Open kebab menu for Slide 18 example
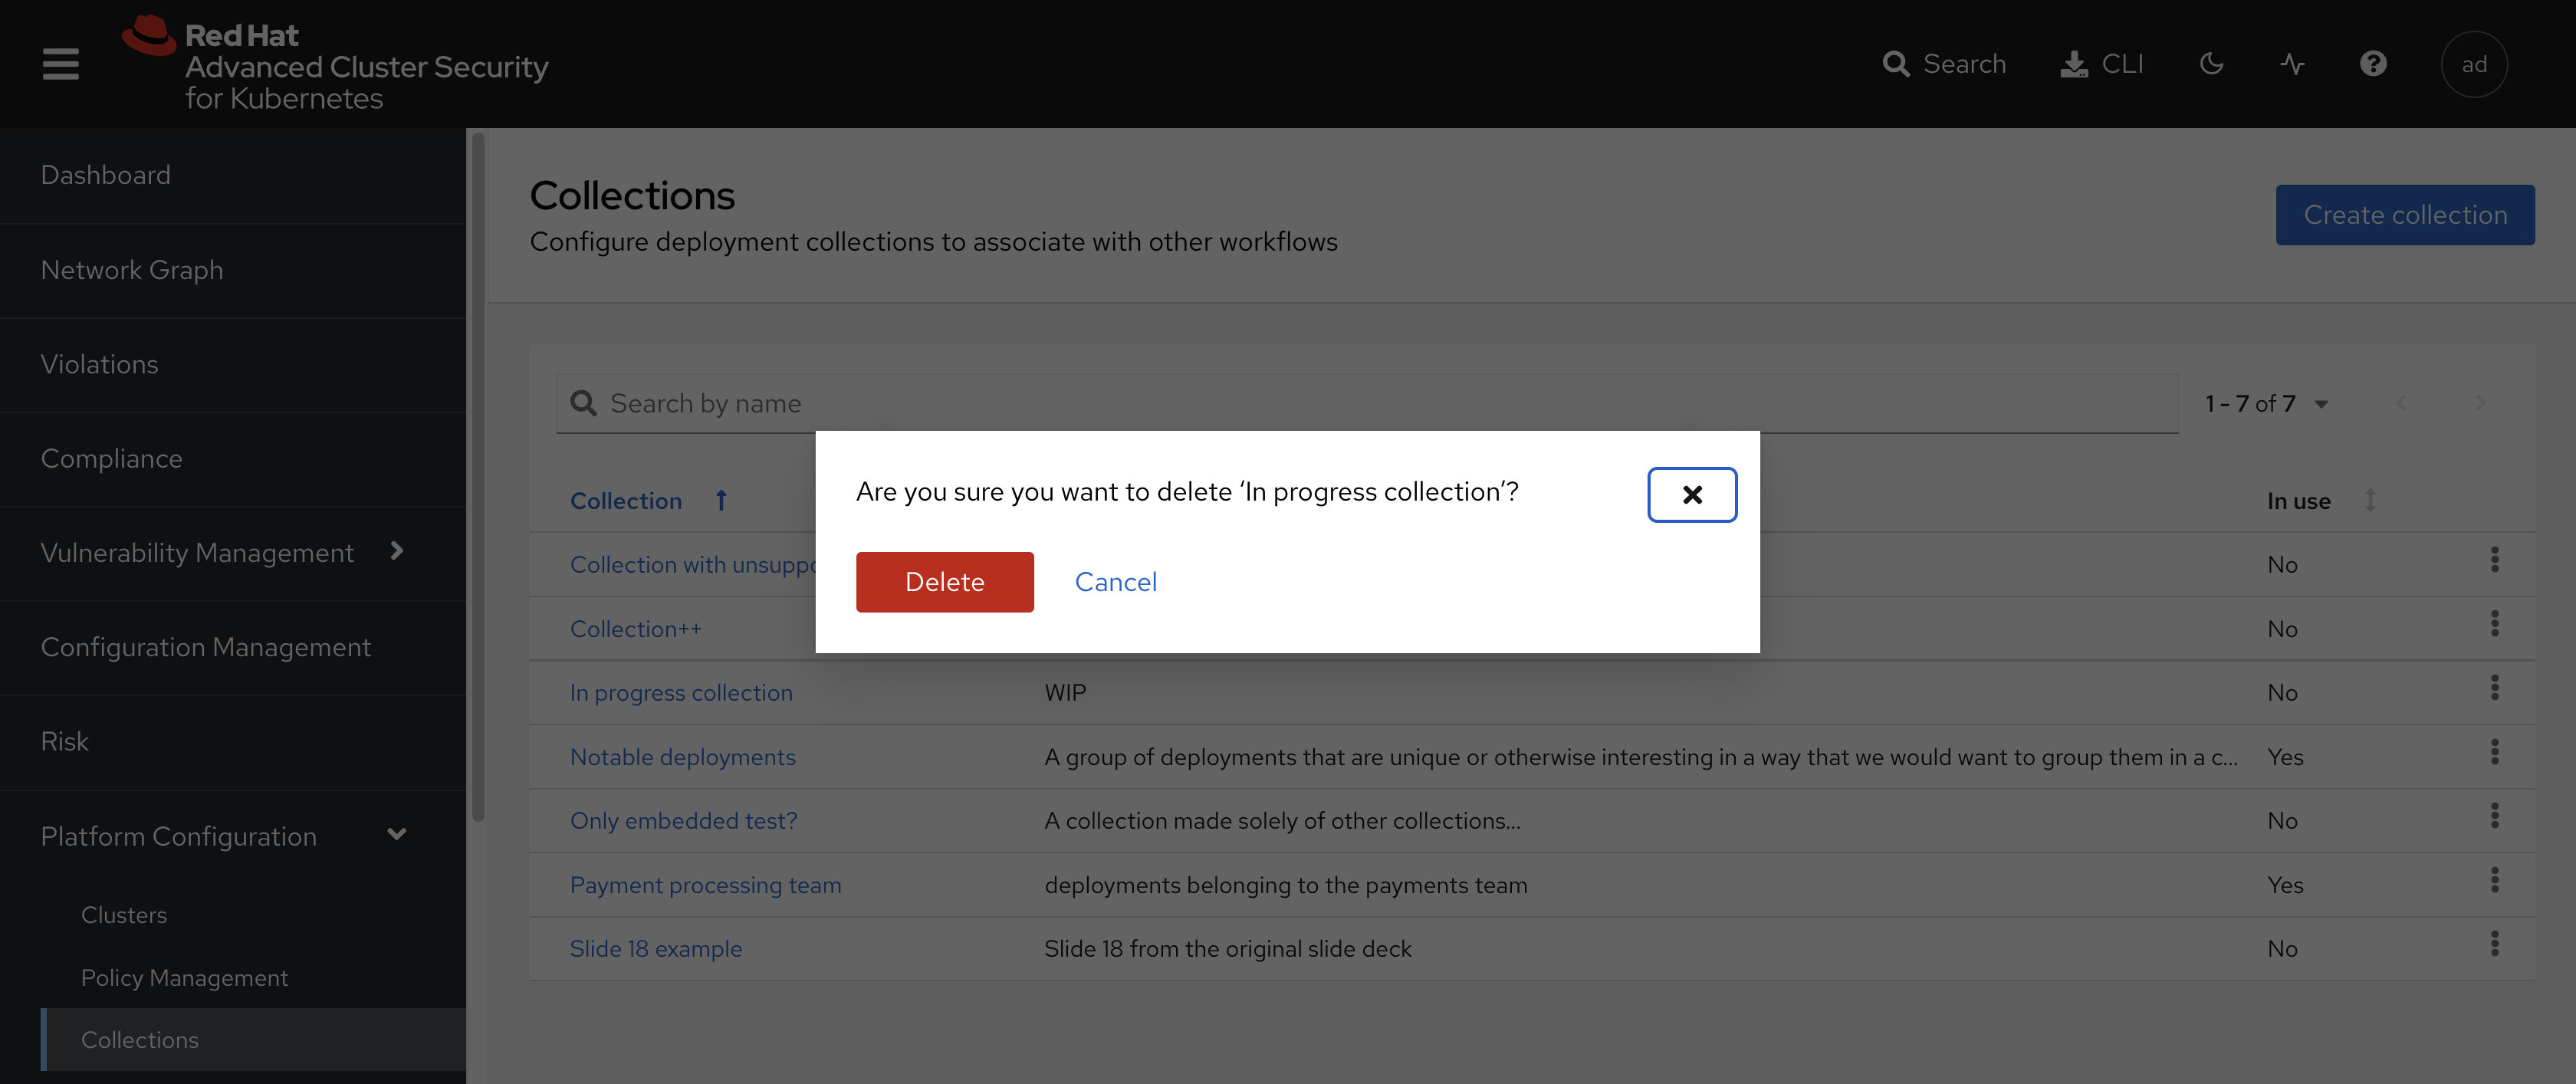2576x1084 pixels. (x=2494, y=944)
